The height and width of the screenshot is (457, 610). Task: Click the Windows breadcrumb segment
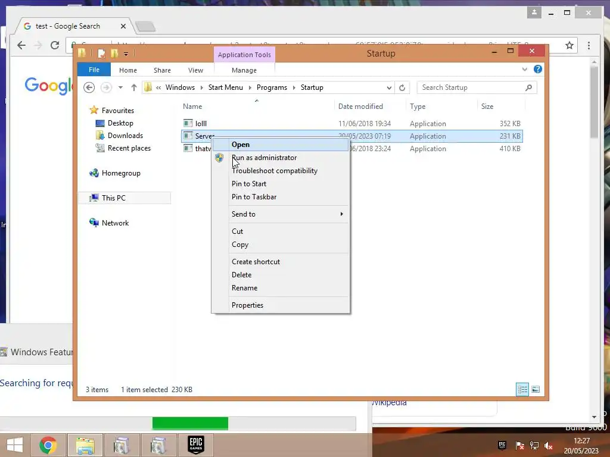180,87
